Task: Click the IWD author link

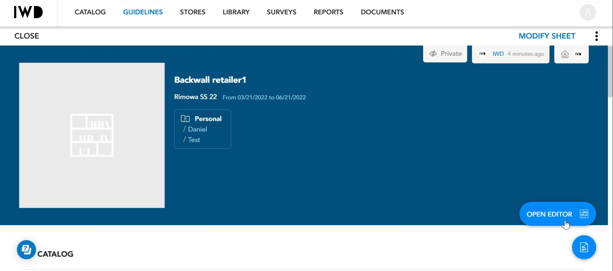Action: [x=498, y=54]
